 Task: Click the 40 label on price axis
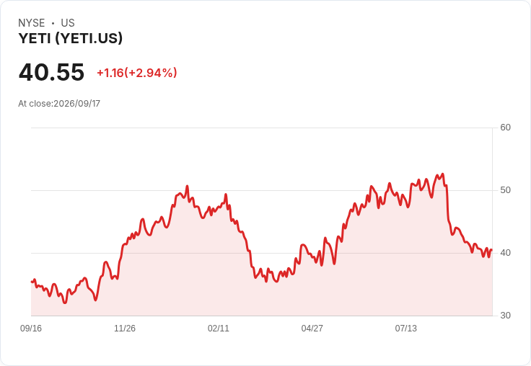click(505, 253)
